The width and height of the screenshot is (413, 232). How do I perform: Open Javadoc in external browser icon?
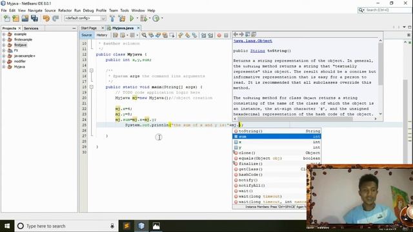point(248,34)
